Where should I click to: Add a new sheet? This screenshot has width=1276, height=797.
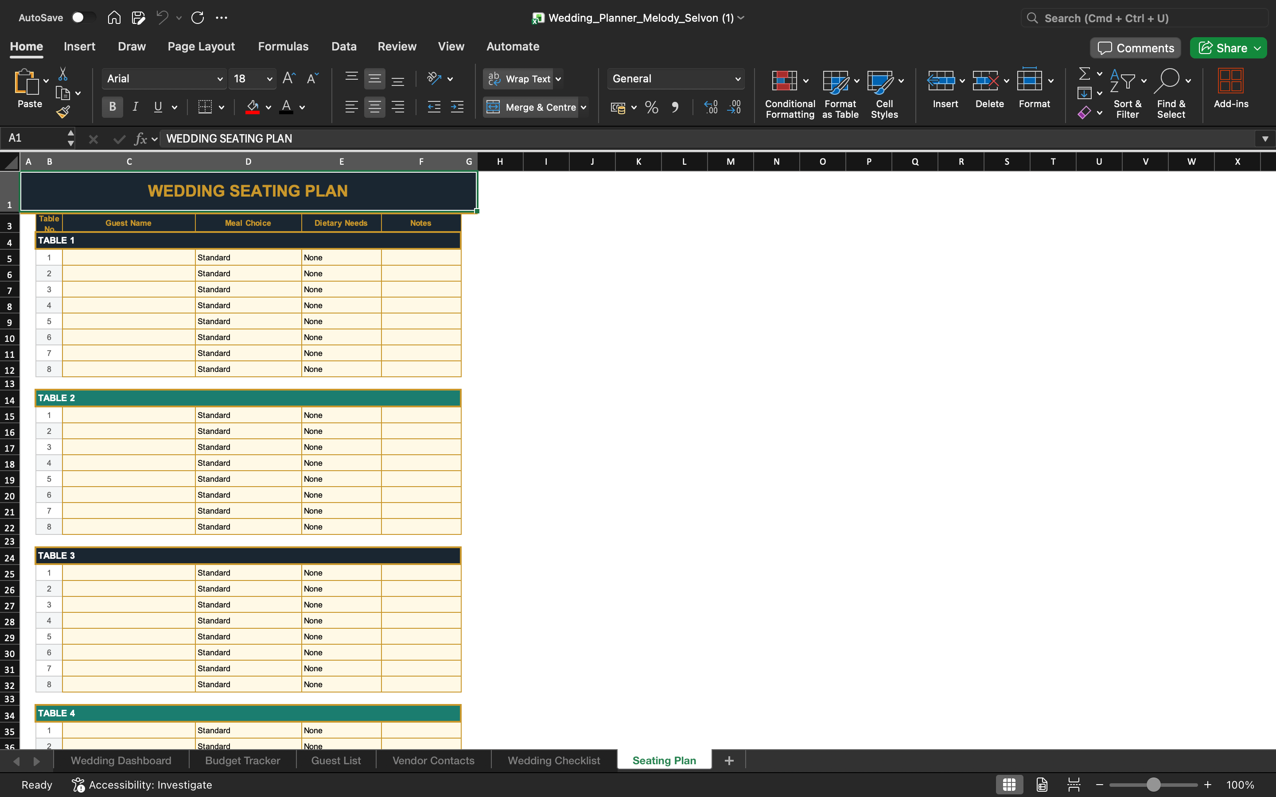point(729,761)
